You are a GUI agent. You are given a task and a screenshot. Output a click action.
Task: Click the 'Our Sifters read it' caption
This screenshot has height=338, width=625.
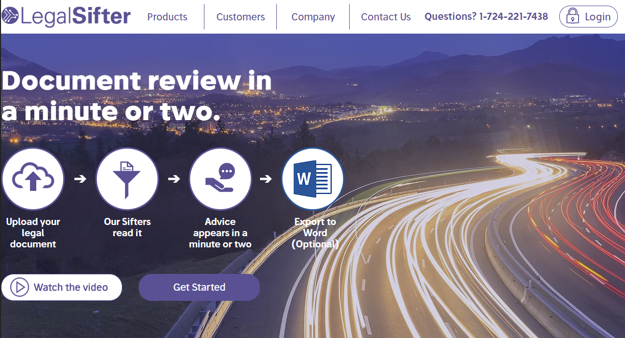127,227
